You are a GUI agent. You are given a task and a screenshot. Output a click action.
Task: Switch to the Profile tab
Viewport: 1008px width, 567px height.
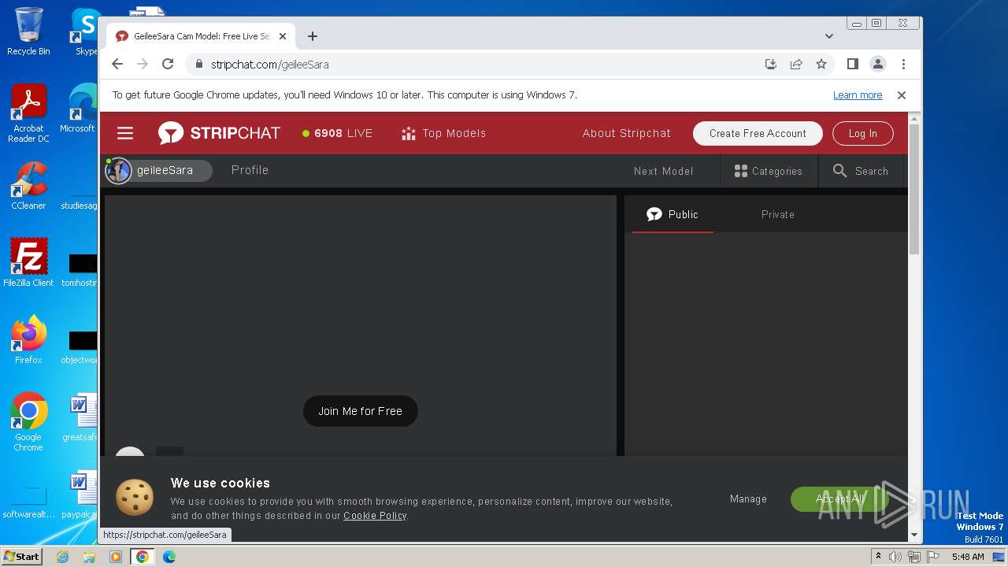coord(250,170)
